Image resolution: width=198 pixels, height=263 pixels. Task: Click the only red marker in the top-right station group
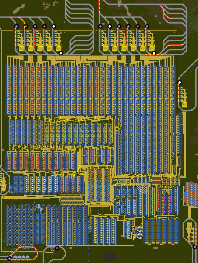[138, 26]
